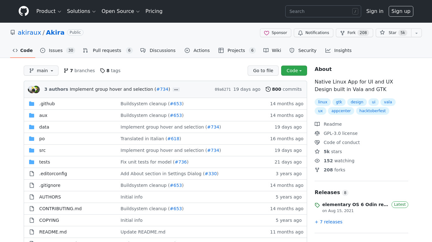The width and height of the screenshot is (432, 242).
Task: Click the Go to file button
Action: click(x=263, y=71)
